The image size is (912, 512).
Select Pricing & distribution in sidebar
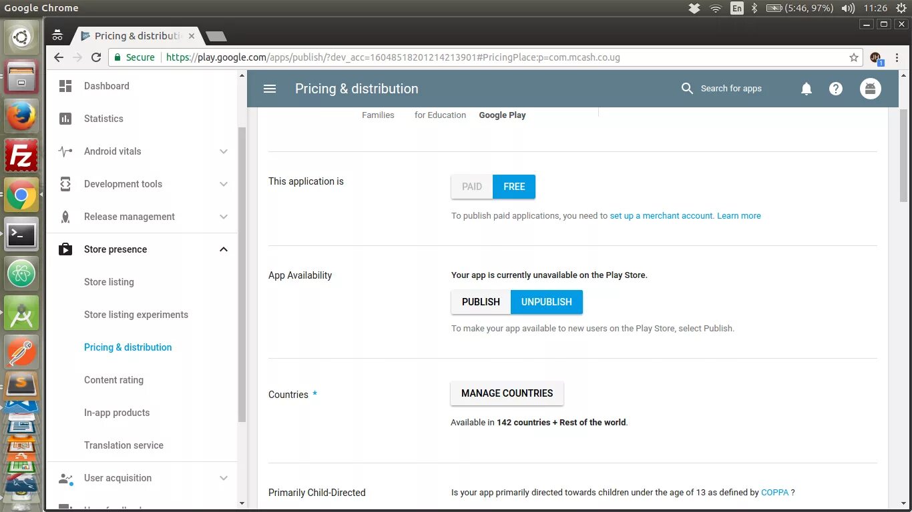tap(128, 347)
